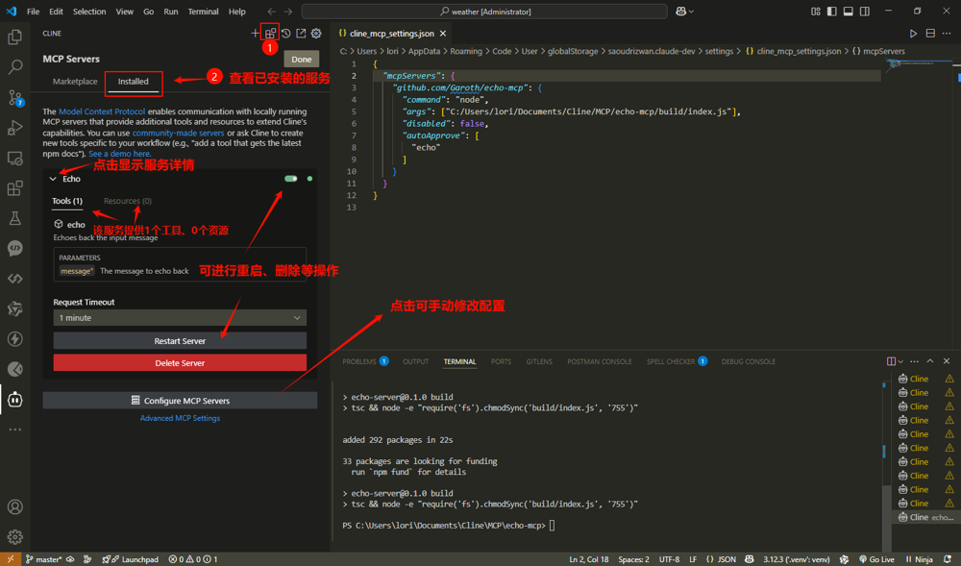Open the Terminal menu in menu bar
The image size is (961, 566).
(x=203, y=12)
